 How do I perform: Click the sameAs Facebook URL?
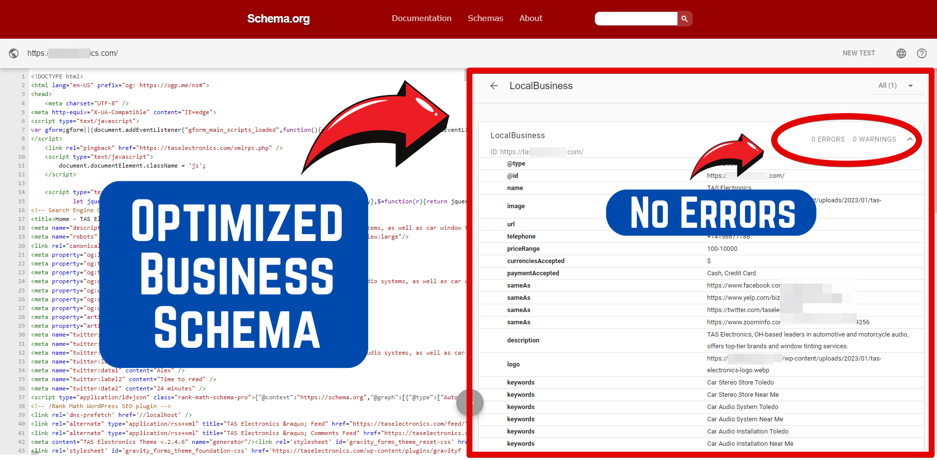click(x=744, y=286)
